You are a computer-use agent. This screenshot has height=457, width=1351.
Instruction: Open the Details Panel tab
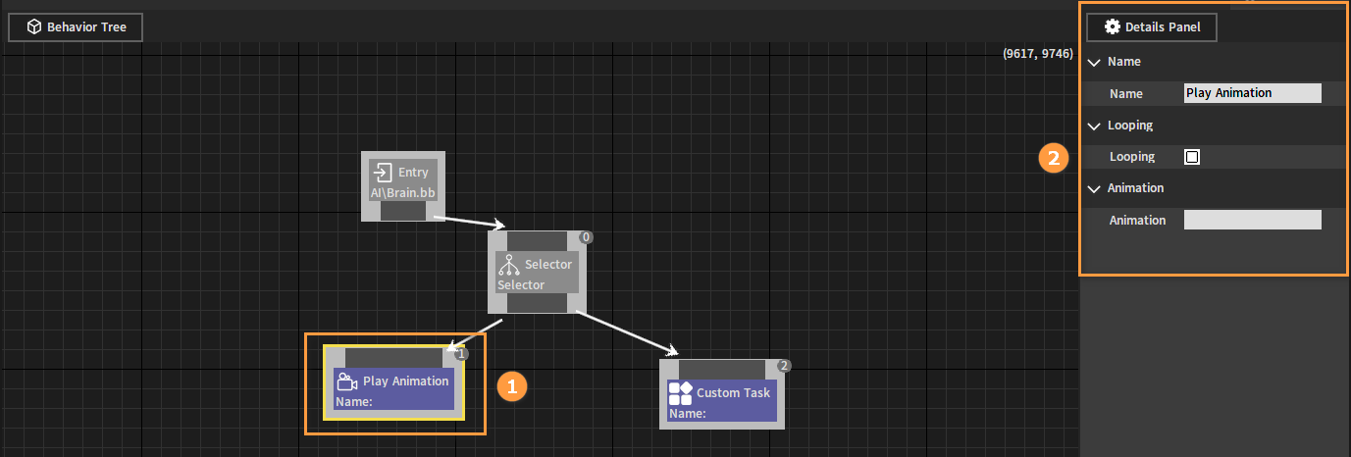[1151, 26]
